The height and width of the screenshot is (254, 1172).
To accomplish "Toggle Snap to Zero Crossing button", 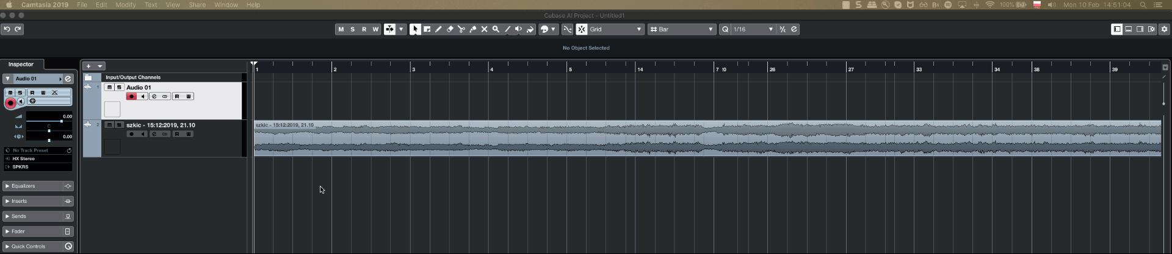I will (x=567, y=29).
